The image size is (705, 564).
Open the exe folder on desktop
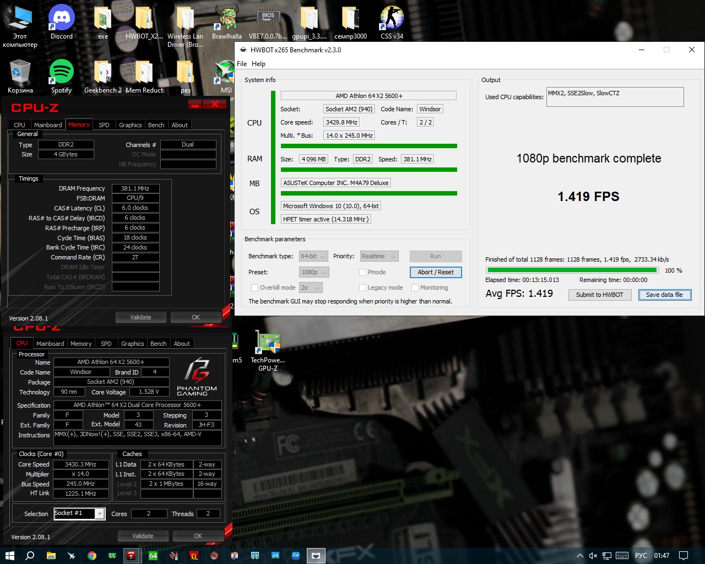103,22
